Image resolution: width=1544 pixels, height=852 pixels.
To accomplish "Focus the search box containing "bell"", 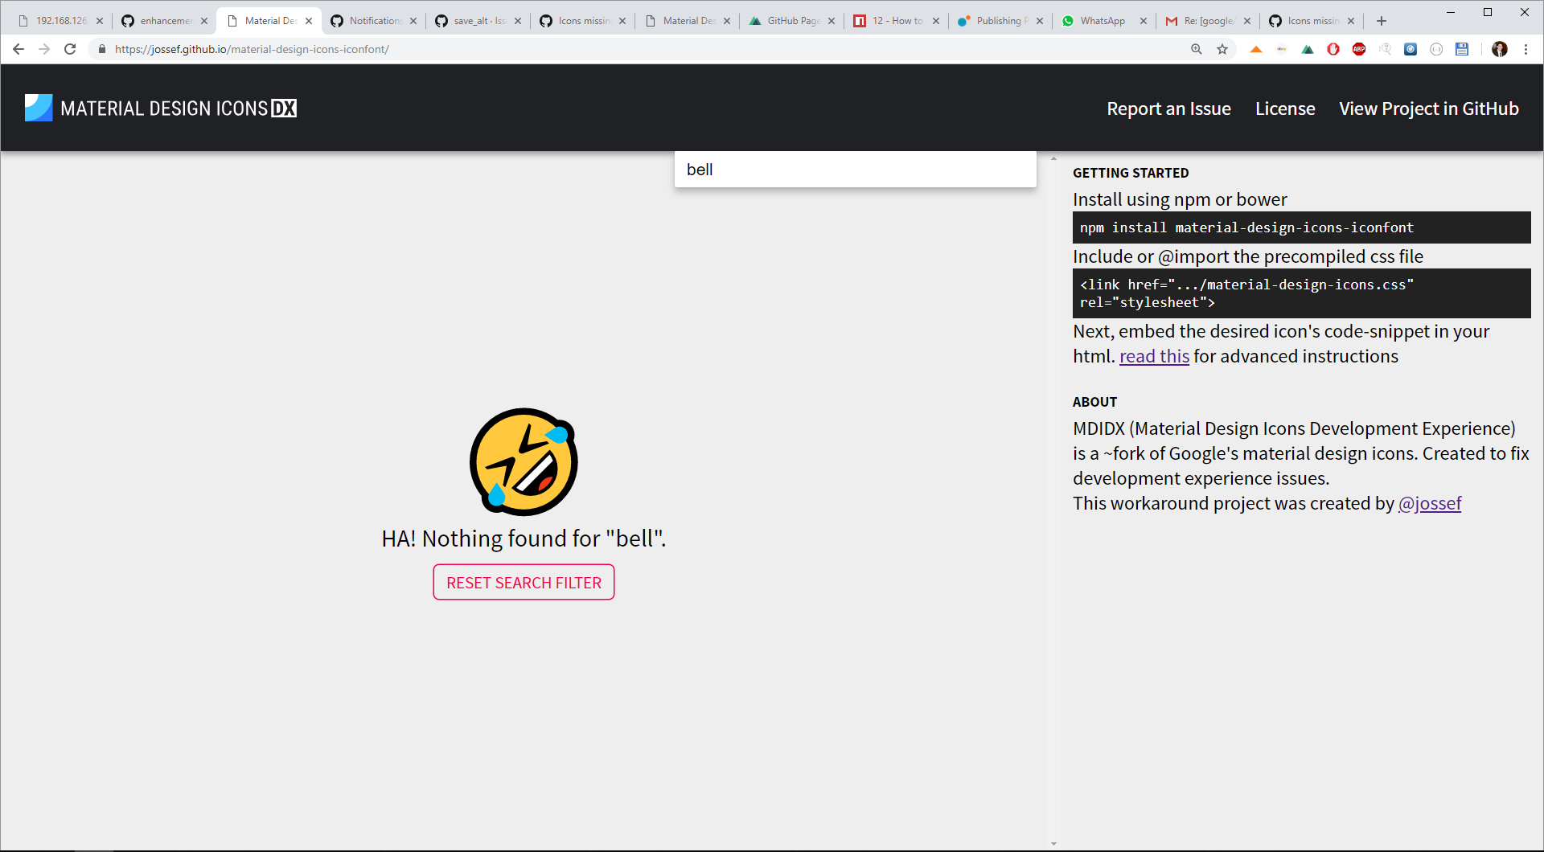I will (855, 170).
